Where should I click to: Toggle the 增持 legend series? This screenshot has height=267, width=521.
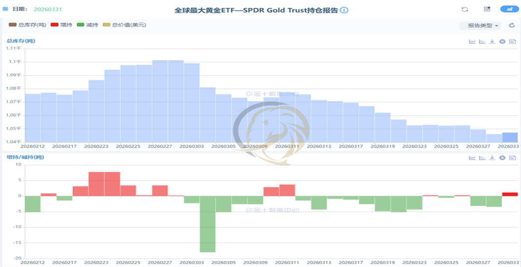[61, 25]
